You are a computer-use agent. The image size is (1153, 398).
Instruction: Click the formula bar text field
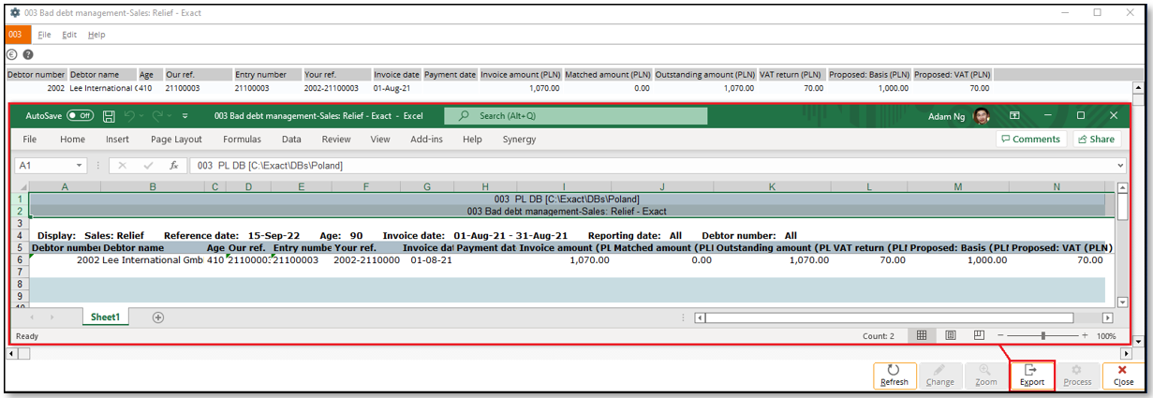pyautogui.click(x=652, y=165)
